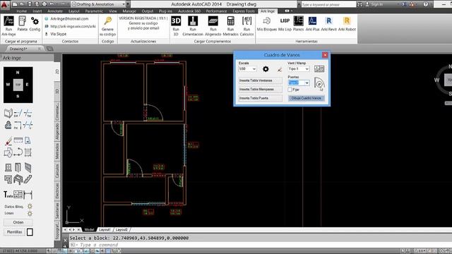This screenshot has width=452, height=254.
Task: Click the keyword search box in title bar
Action: 328,4
